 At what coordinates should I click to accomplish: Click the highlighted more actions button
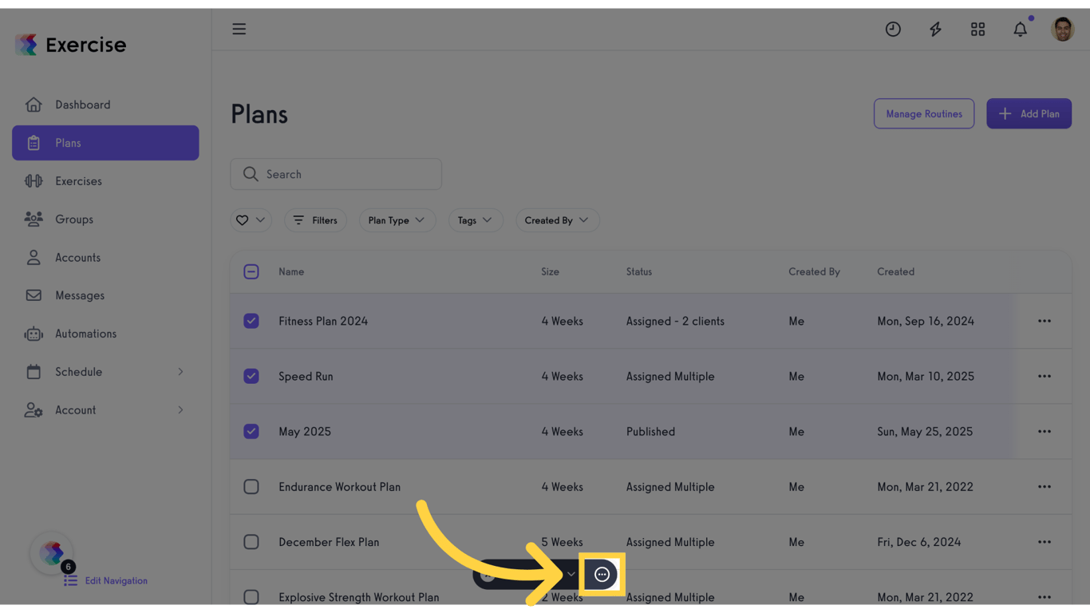pyautogui.click(x=602, y=575)
